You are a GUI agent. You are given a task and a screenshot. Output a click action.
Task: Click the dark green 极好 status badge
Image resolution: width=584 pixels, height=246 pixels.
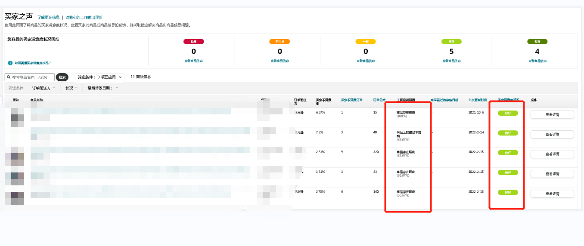tap(537, 42)
